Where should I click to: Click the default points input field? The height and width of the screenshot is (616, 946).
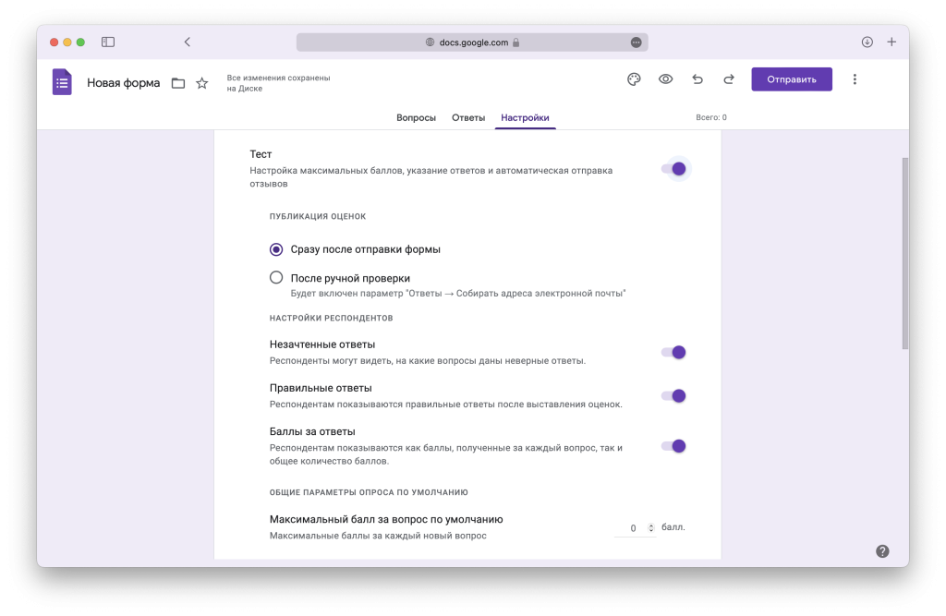[x=635, y=528]
